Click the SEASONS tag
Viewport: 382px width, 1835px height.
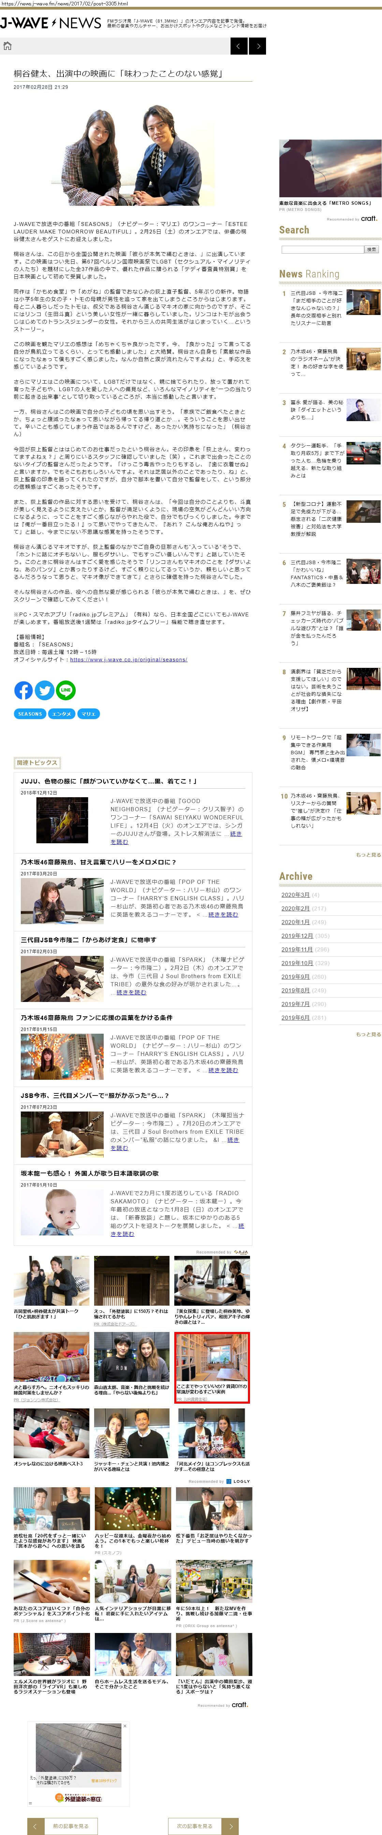(30, 714)
